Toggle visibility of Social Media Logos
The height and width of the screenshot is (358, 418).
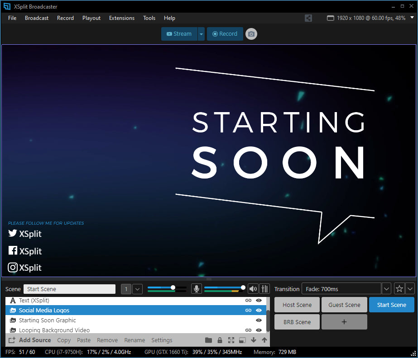pos(259,311)
